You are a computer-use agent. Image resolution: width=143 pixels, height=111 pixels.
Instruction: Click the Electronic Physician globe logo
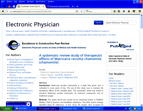click(13, 45)
